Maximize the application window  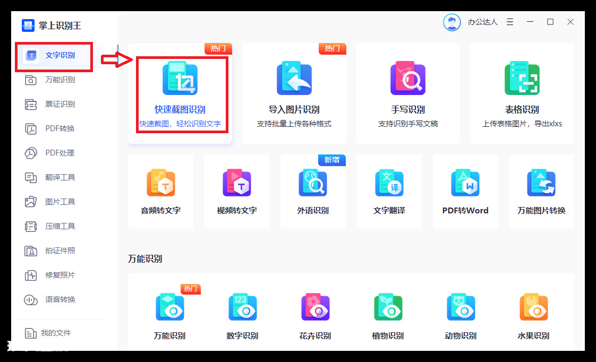coord(550,22)
